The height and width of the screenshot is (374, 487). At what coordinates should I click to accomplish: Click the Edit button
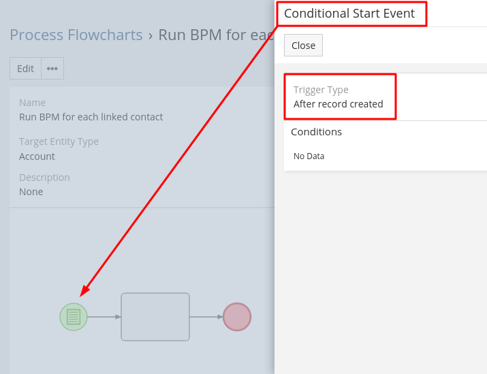coord(26,69)
